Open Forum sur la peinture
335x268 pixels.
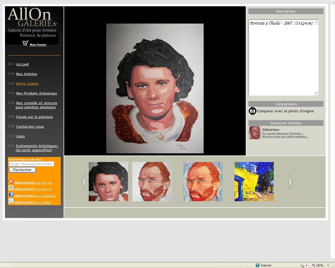pyautogui.click(x=34, y=117)
